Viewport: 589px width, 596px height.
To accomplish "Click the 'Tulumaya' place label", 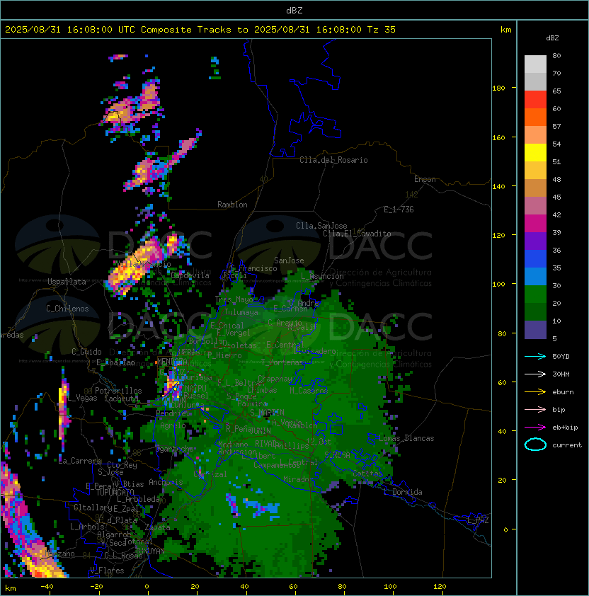I will [x=241, y=312].
